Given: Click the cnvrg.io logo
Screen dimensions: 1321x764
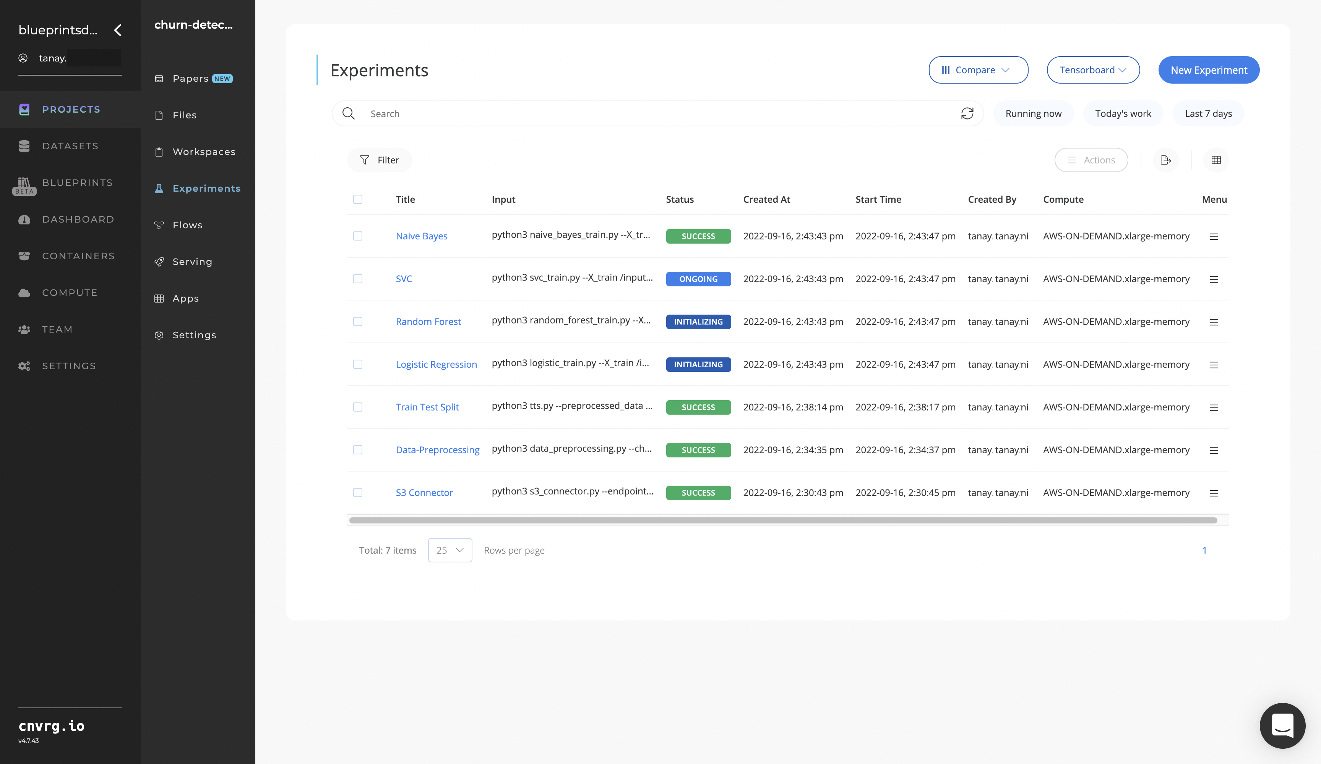Looking at the screenshot, I should (x=51, y=726).
